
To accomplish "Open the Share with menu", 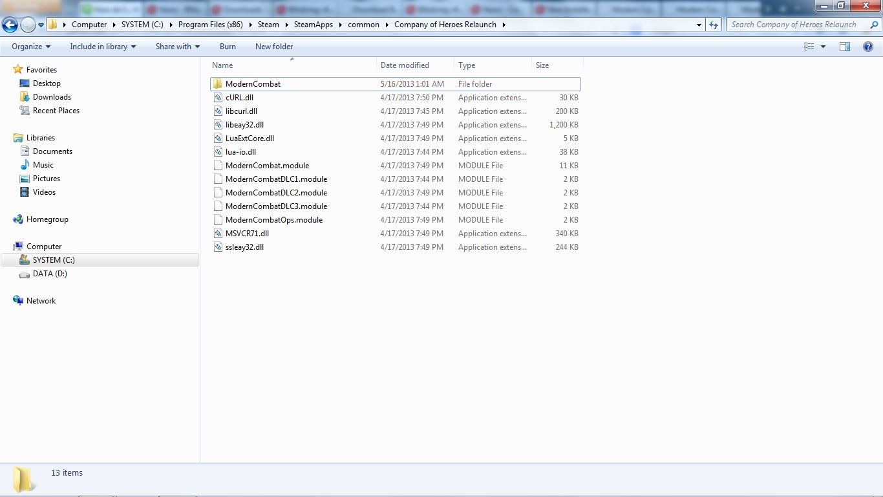I will [x=178, y=47].
